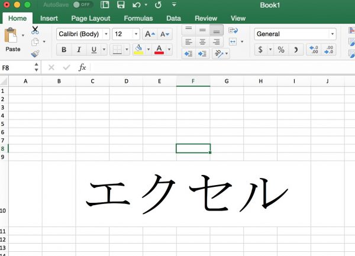Expand the font size 12 dropdown
This screenshot has height=256, width=355.
click(136, 34)
